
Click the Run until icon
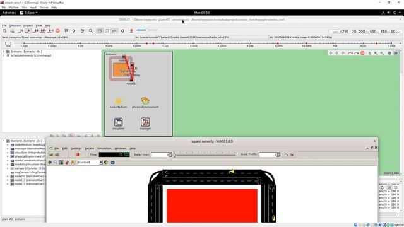coord(50,31)
